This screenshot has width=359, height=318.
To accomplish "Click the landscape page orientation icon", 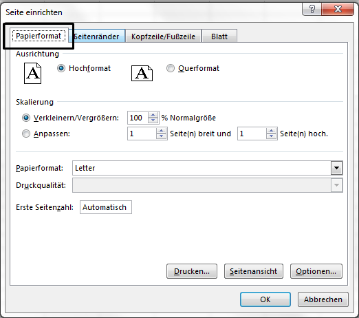I will pos(142,74).
